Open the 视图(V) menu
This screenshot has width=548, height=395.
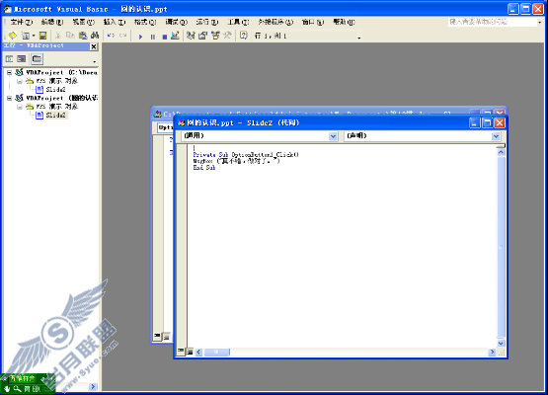pyautogui.click(x=84, y=22)
